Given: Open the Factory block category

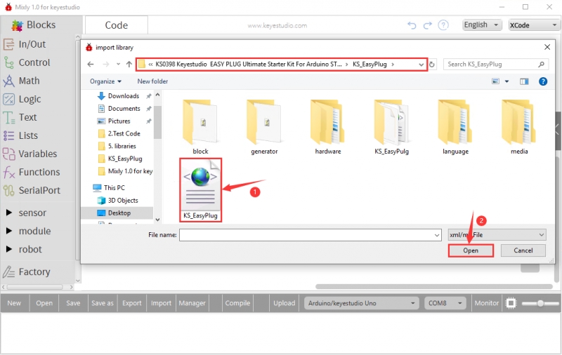Looking at the screenshot, I should click(26, 272).
